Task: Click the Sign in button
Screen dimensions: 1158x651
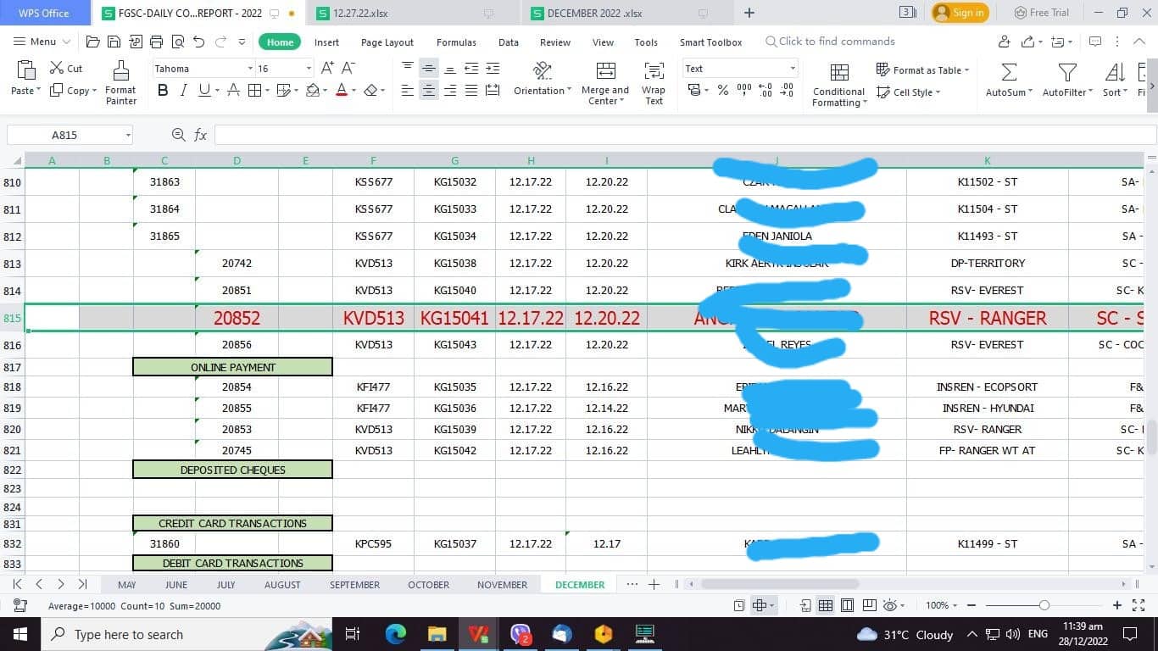Action: (960, 13)
